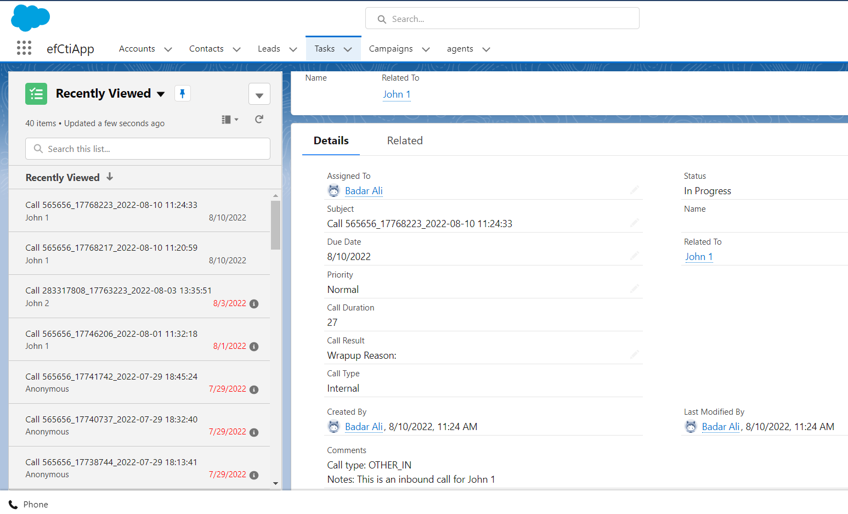Click the task list vertical scrollbar

275,225
